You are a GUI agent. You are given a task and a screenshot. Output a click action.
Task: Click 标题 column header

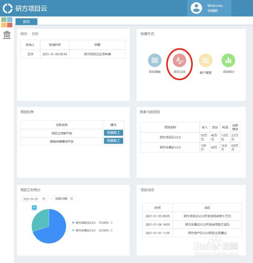point(97,44)
